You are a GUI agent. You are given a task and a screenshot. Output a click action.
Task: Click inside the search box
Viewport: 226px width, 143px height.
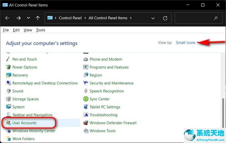(x=198, y=18)
